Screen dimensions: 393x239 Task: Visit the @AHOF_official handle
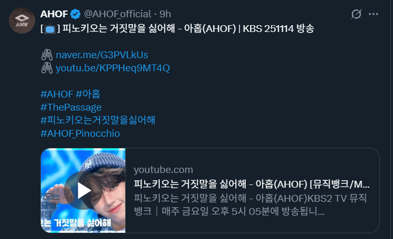tap(117, 14)
